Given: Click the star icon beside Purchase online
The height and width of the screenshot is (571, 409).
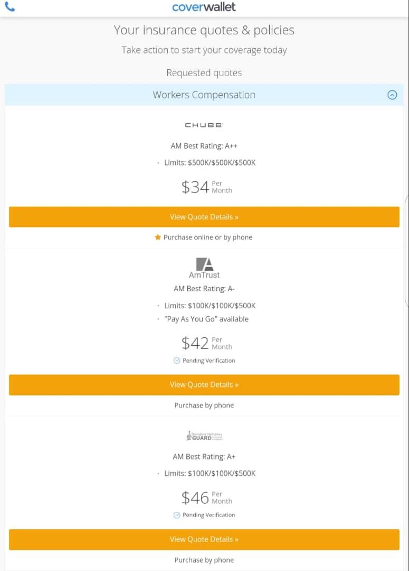Looking at the screenshot, I should coord(158,237).
